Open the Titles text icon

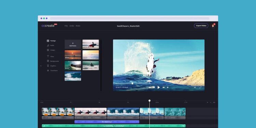pos(48,56)
